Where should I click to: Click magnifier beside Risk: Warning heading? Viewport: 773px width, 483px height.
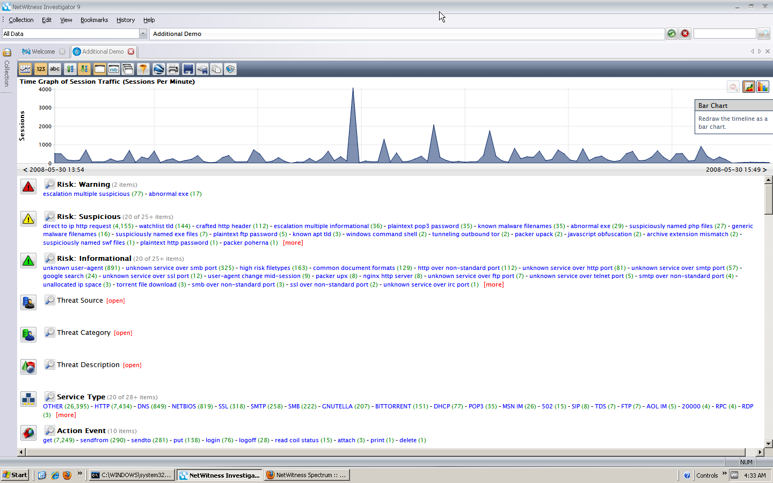pyautogui.click(x=49, y=184)
